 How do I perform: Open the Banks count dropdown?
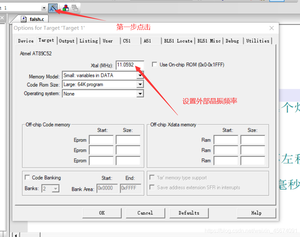55,188
